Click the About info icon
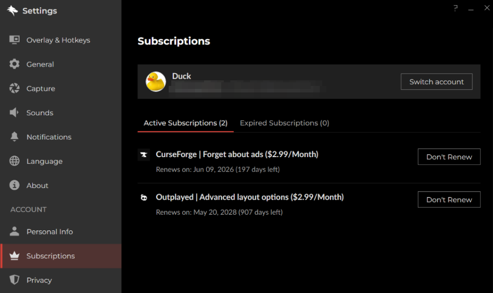The width and height of the screenshot is (493, 293). (x=14, y=185)
